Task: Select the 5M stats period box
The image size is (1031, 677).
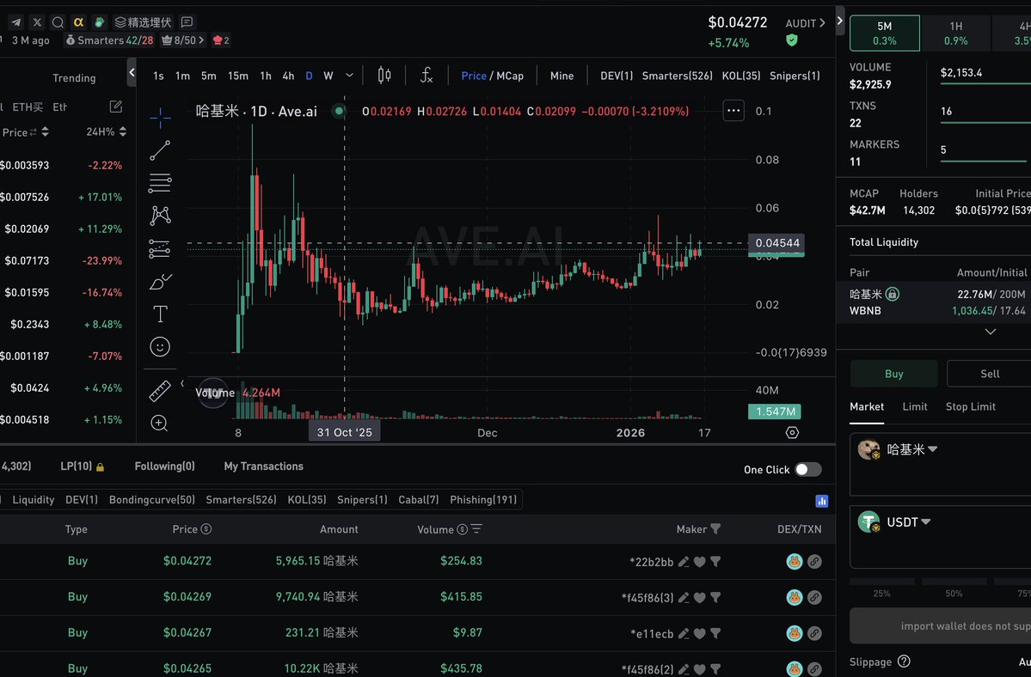Action: [884, 33]
